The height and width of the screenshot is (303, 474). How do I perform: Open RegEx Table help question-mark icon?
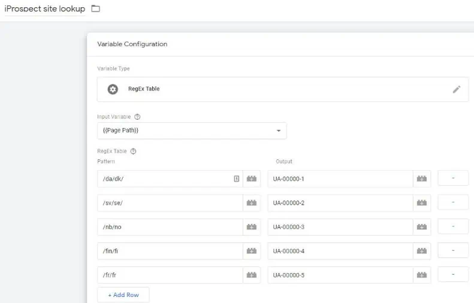[x=133, y=151]
